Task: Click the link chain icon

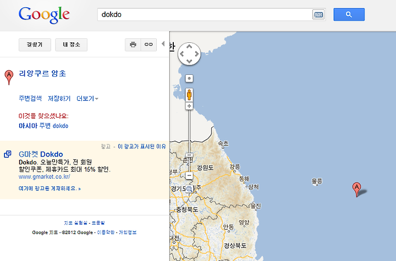Action: point(148,45)
